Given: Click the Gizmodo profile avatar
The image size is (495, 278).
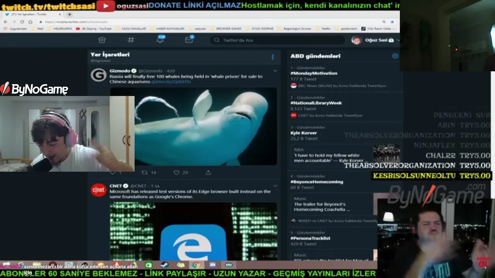Looking at the screenshot, I should [x=99, y=75].
